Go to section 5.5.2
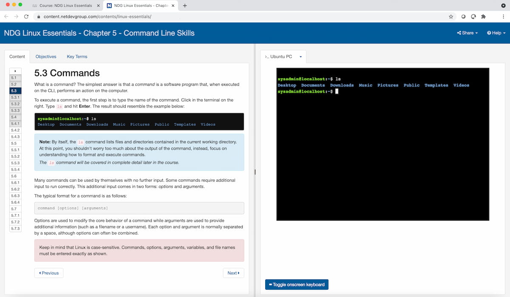This screenshot has width=510, height=297. tap(15, 156)
